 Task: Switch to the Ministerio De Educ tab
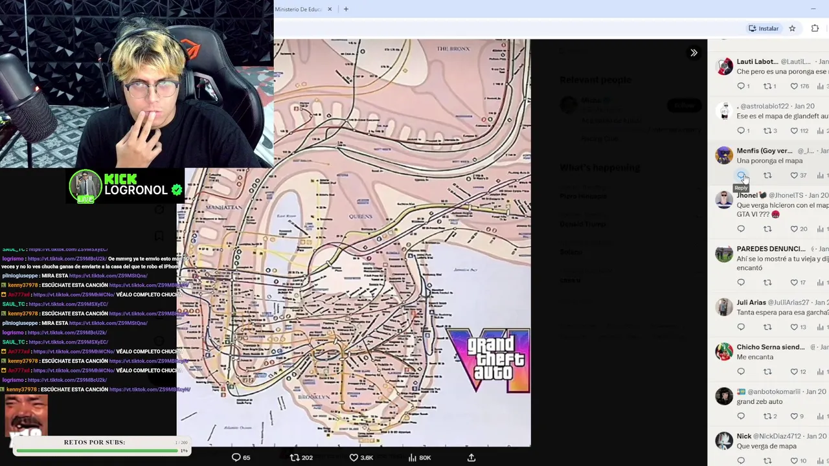click(299, 9)
